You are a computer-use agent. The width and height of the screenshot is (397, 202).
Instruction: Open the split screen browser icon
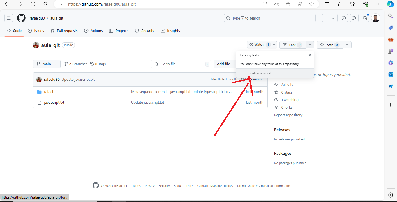327,4
